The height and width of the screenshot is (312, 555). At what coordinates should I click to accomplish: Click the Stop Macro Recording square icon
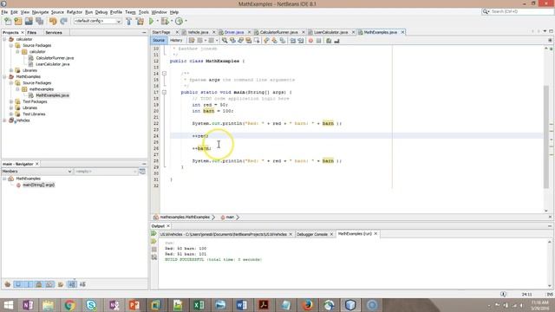[x=318, y=41]
